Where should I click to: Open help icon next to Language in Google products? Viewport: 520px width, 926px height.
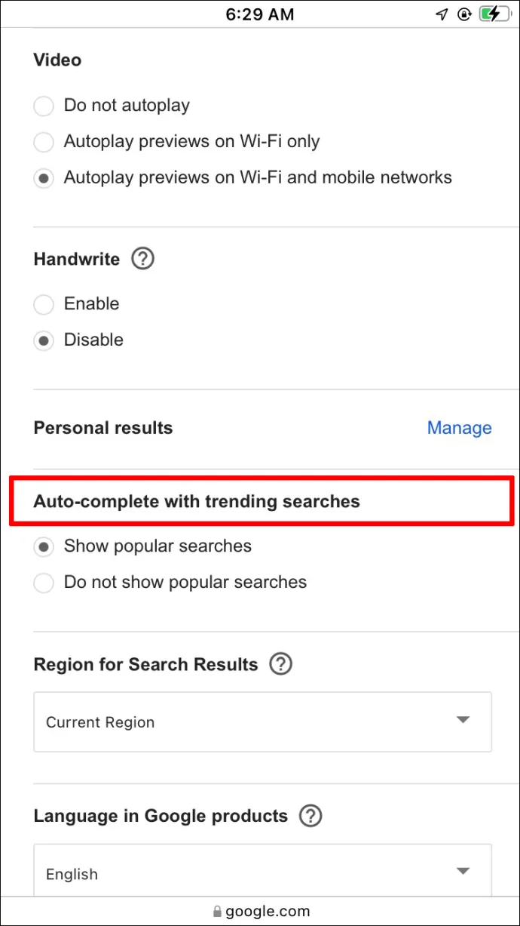[310, 816]
